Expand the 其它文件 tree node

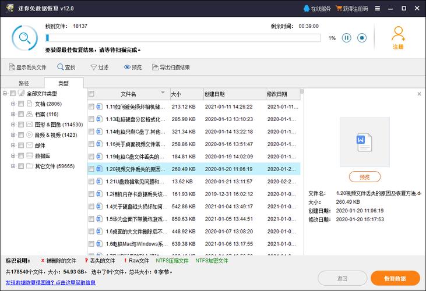pyautogui.click(x=13, y=166)
